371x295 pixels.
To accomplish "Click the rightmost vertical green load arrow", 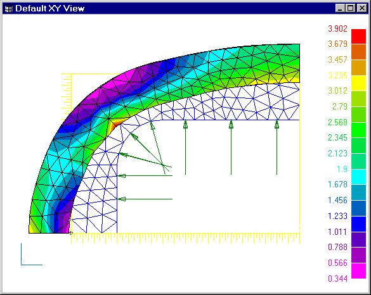I will tap(277, 147).
